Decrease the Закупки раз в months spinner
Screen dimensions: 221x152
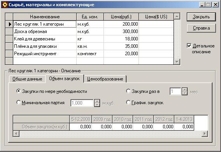tap(184, 93)
